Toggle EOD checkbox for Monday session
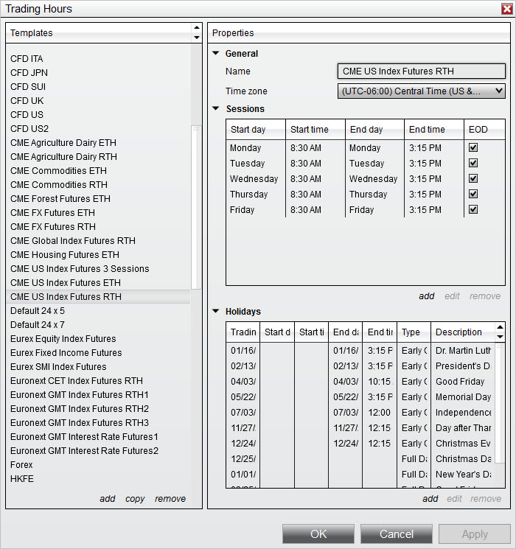 pos(473,147)
